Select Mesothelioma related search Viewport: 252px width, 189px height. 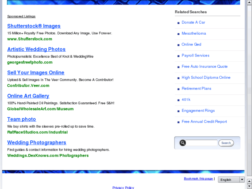[194, 33]
